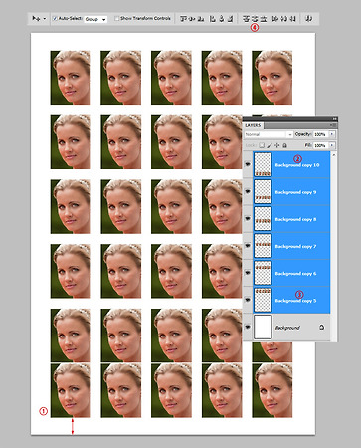Toggle Lock transparent pixels box
The image size is (361, 448).
click(262, 145)
